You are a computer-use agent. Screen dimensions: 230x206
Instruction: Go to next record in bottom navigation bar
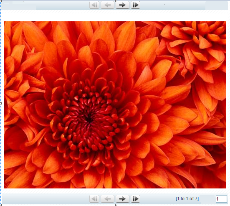pyautogui.click(x=122, y=199)
